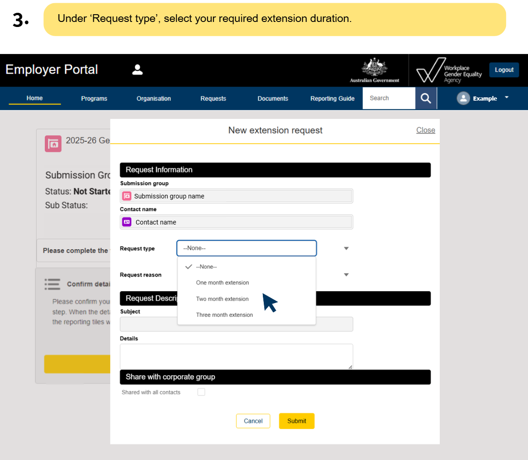Submit the extension request
This screenshot has height=460, width=528.
click(x=296, y=421)
